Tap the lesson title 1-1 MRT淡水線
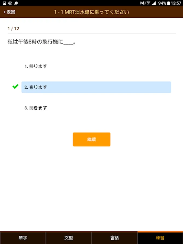 click(x=91, y=12)
